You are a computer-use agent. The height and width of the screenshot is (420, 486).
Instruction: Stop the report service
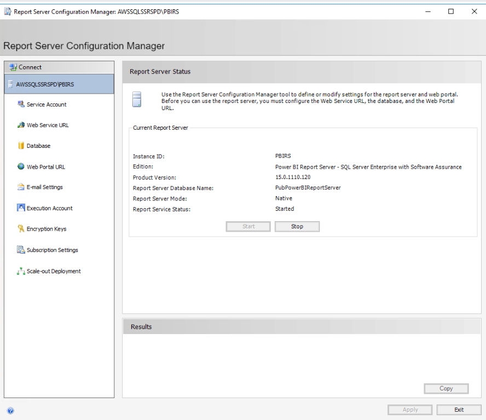(297, 227)
